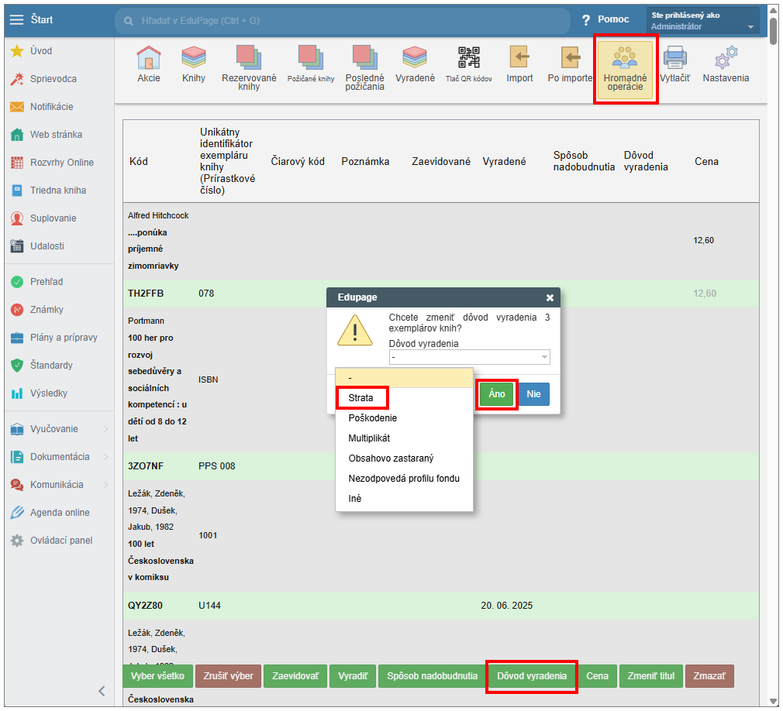Click the Vytlačiť printer icon
Image resolution: width=783 pixels, height=711 pixels.
tap(674, 58)
